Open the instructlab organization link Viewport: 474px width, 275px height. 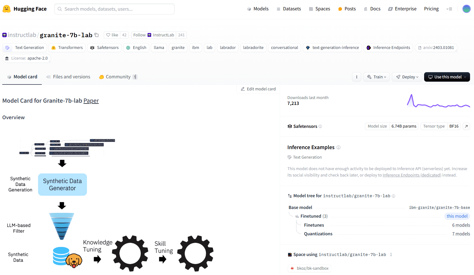click(x=22, y=35)
